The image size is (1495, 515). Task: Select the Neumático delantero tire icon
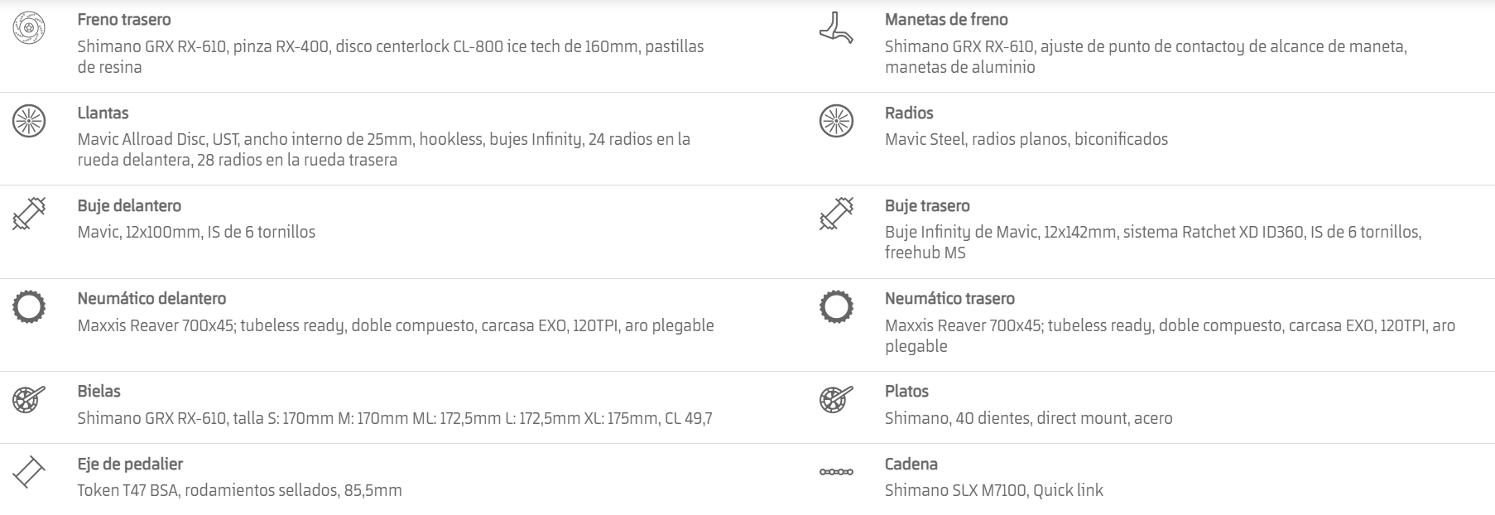[x=29, y=306]
